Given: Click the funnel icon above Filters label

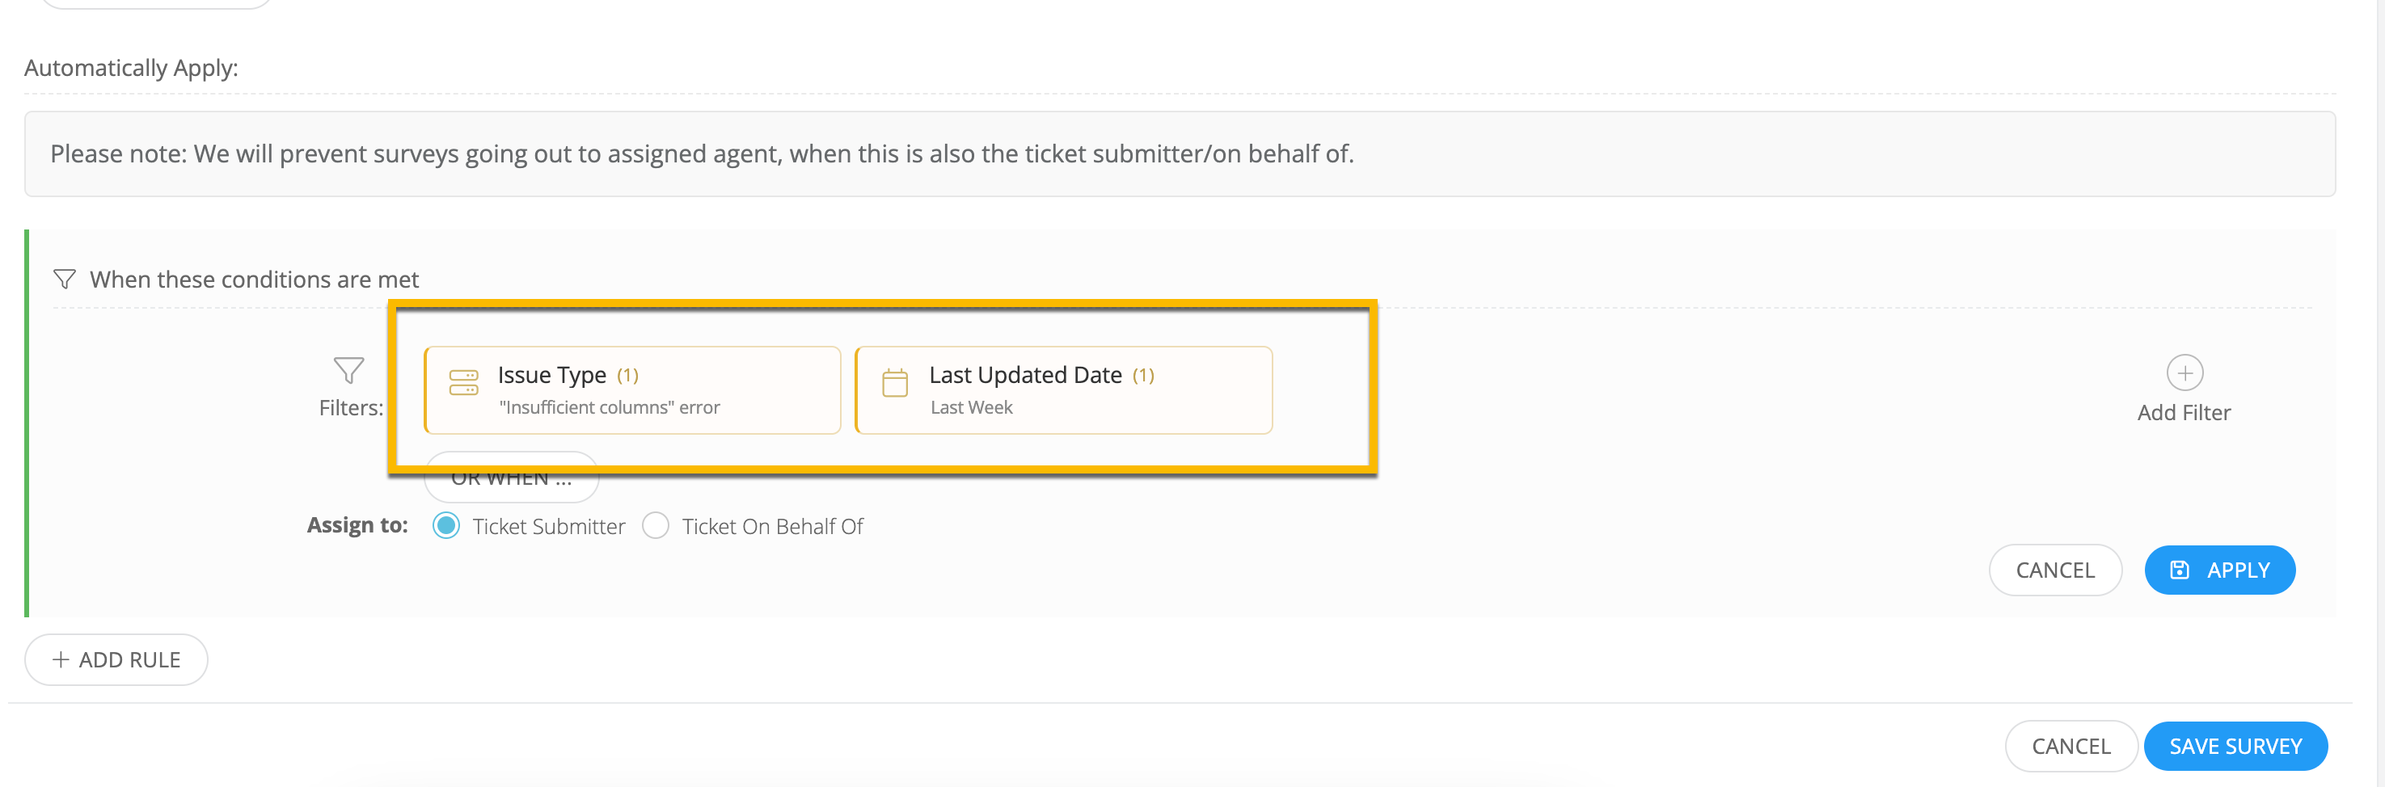Looking at the screenshot, I should click(x=349, y=371).
